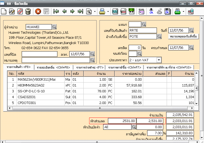This screenshot has height=143, width=204.
Task: Go to last record arrow
Action: coord(80,11)
